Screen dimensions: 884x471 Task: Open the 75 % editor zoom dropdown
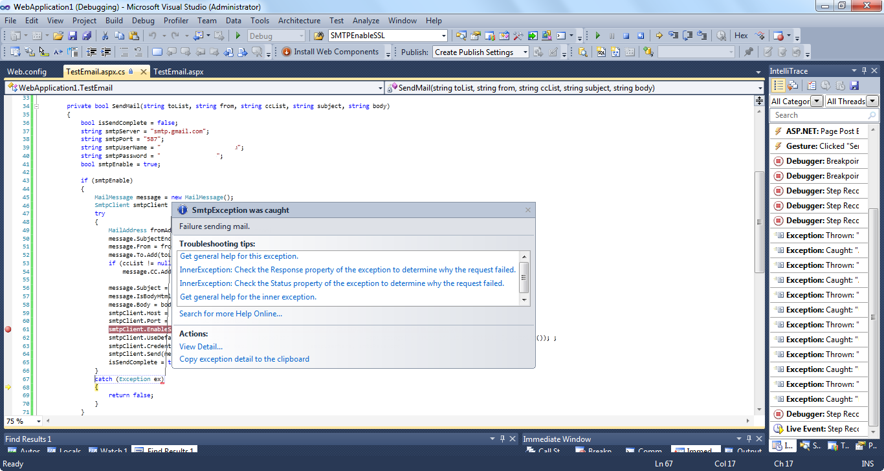click(38, 421)
